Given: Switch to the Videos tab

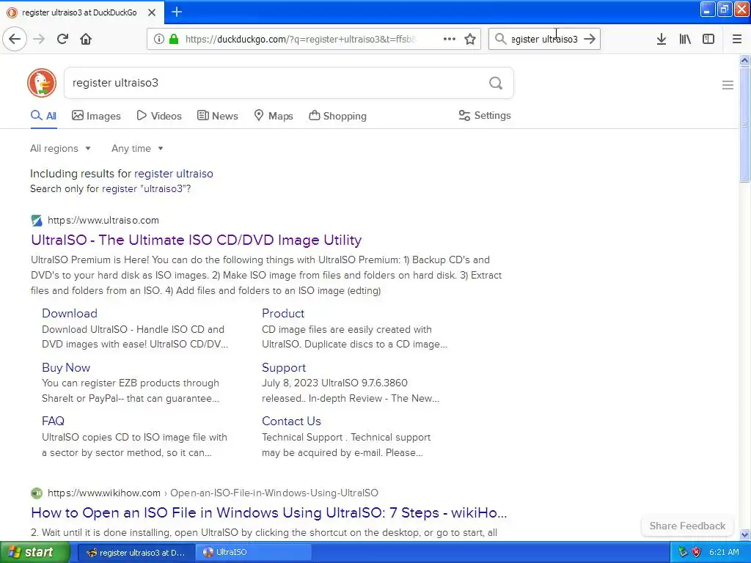Looking at the screenshot, I should point(159,116).
